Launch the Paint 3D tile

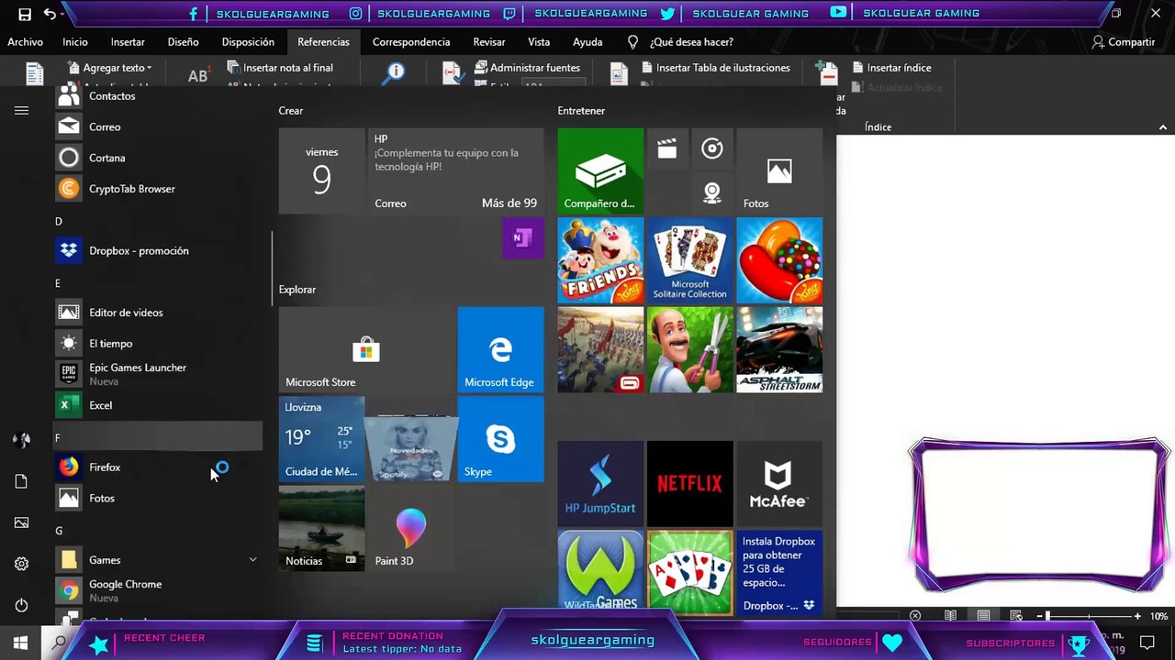click(411, 529)
